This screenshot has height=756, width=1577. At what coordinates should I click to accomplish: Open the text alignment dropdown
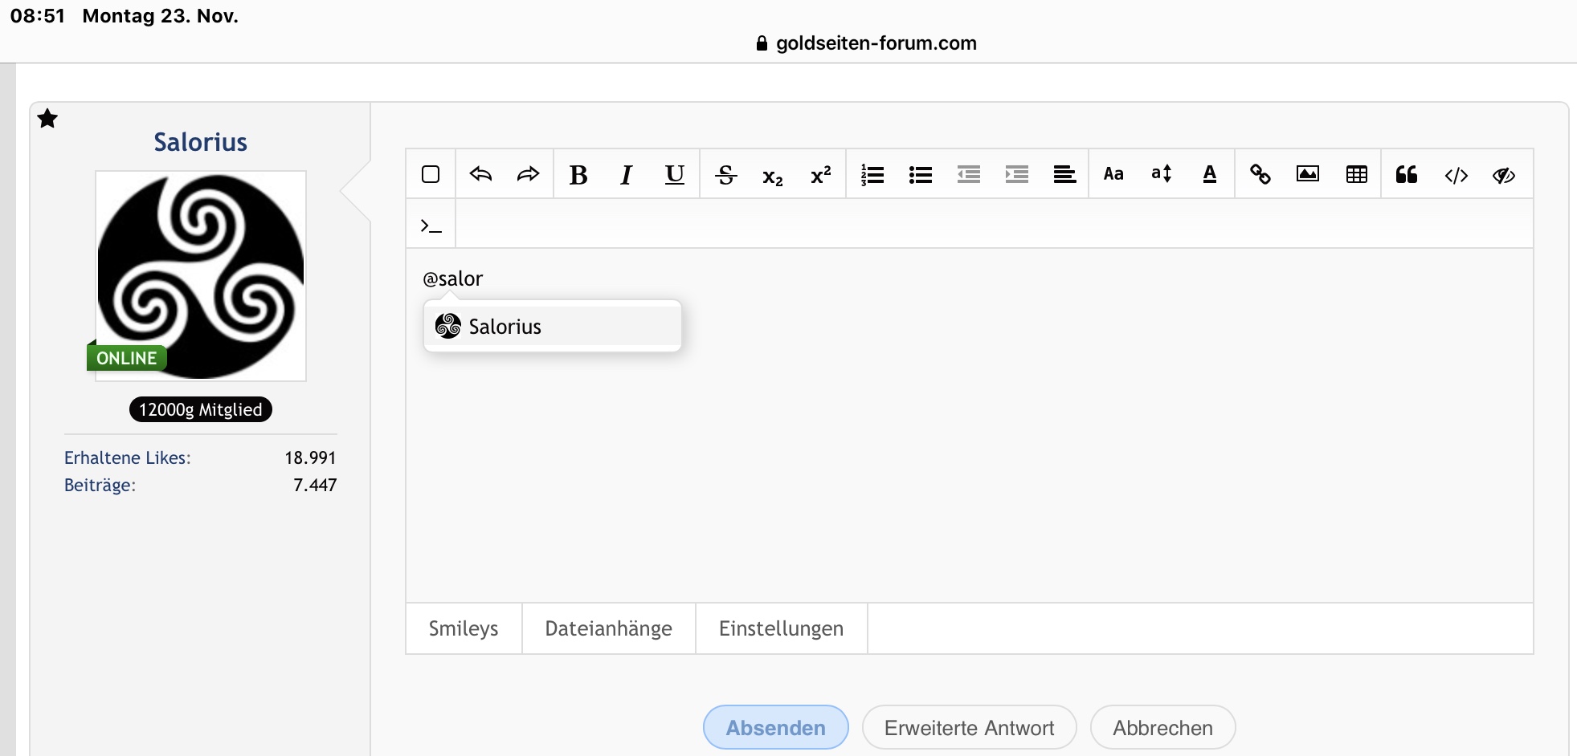(1064, 174)
